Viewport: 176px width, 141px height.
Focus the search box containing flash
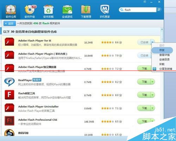(138, 10)
